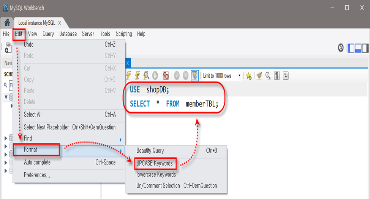Run the Explain plan lightning magnifier icon
The image size is (370, 199).
coord(146,76)
